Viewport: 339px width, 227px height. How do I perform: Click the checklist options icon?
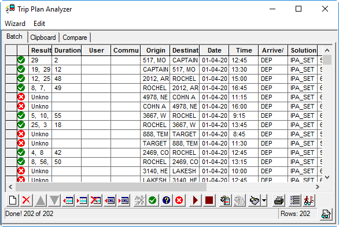(294, 200)
